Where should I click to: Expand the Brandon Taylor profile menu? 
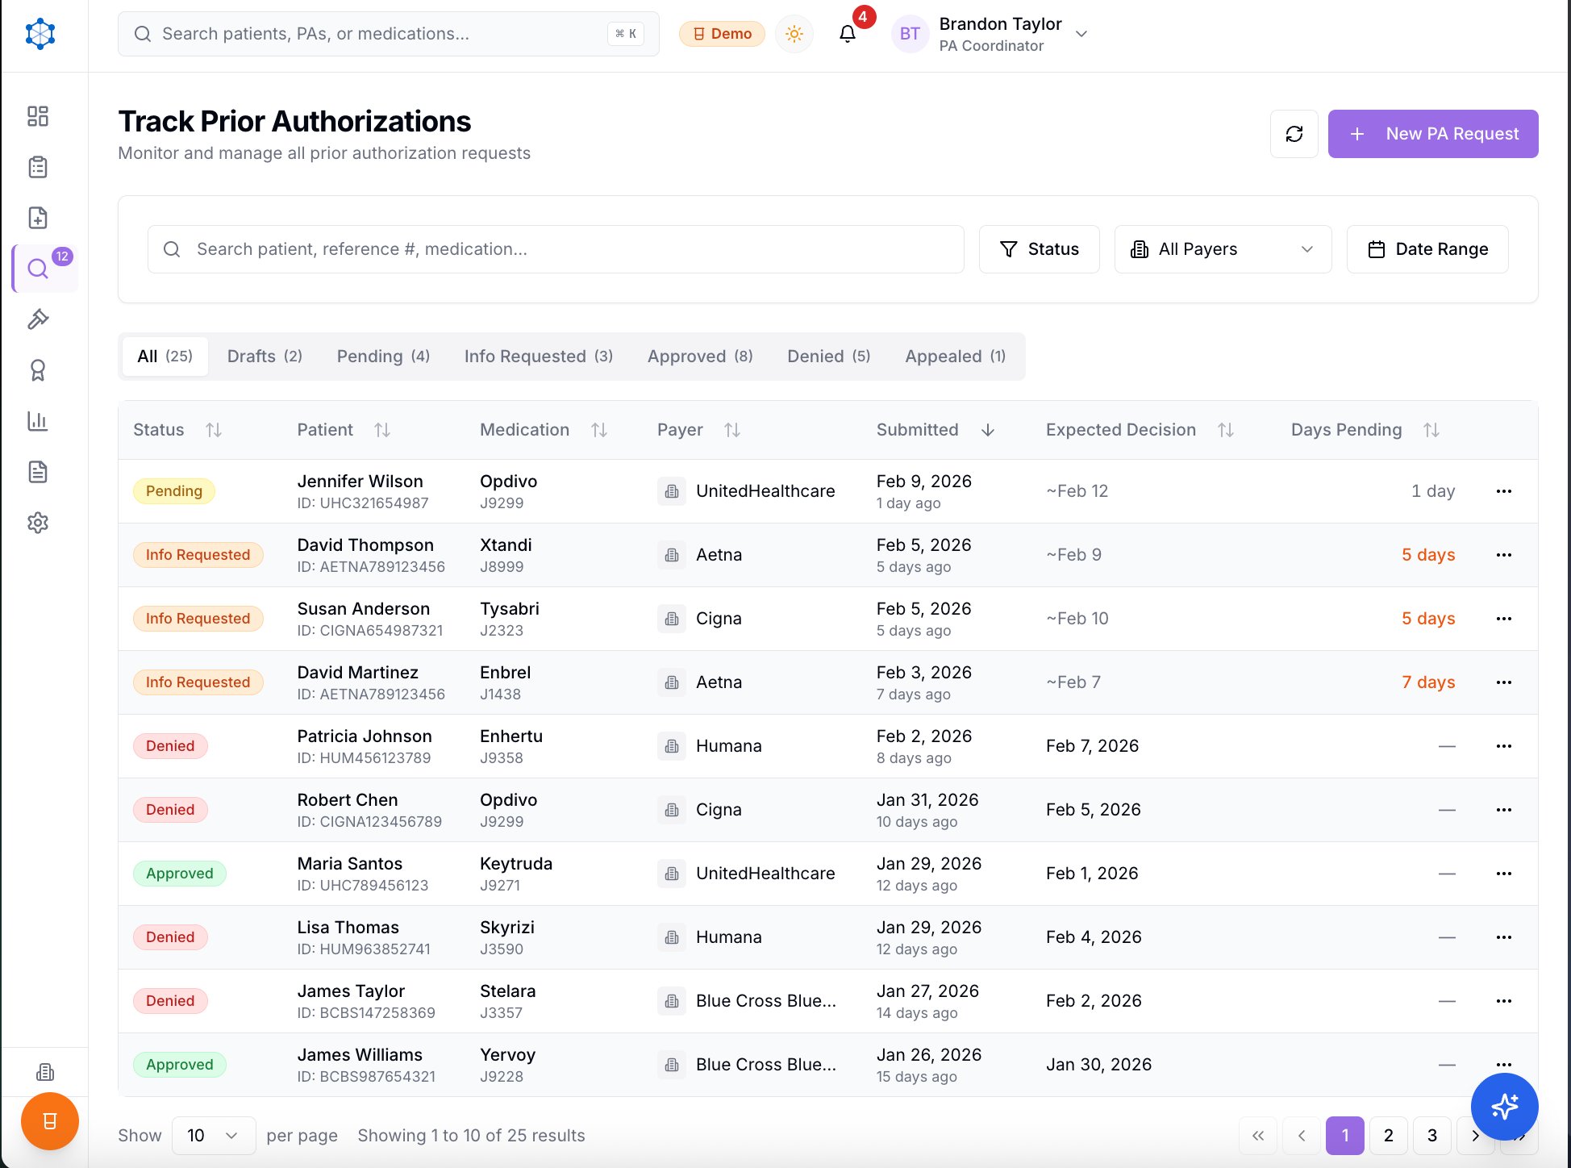[1081, 34]
